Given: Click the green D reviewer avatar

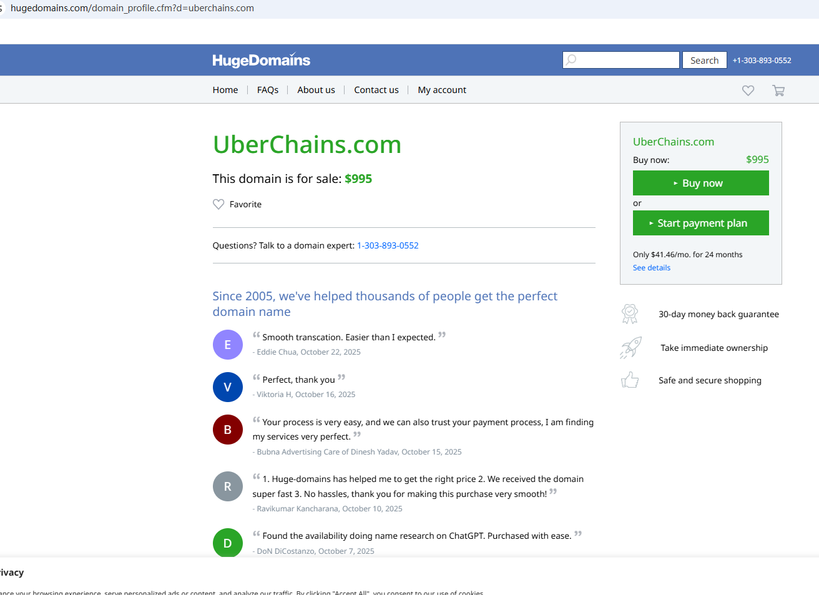Looking at the screenshot, I should [228, 543].
